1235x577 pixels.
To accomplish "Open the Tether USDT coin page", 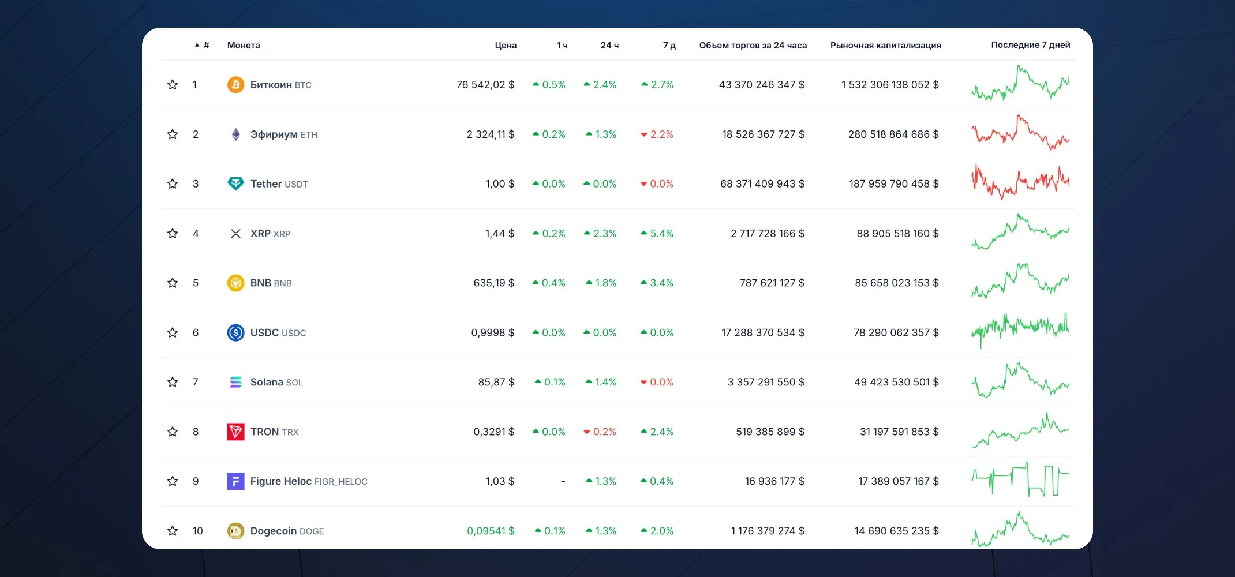I will point(279,184).
